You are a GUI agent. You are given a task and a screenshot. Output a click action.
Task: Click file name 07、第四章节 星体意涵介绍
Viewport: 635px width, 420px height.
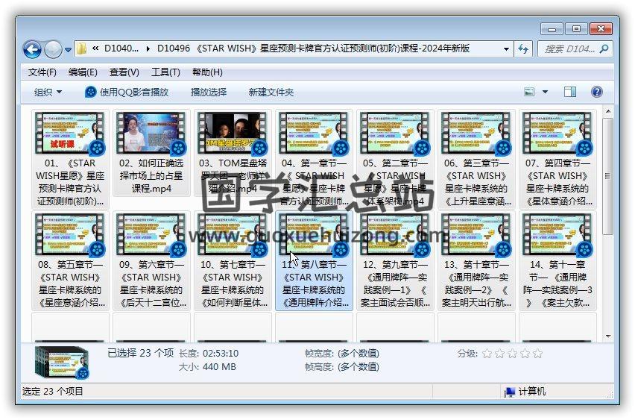(x=557, y=182)
